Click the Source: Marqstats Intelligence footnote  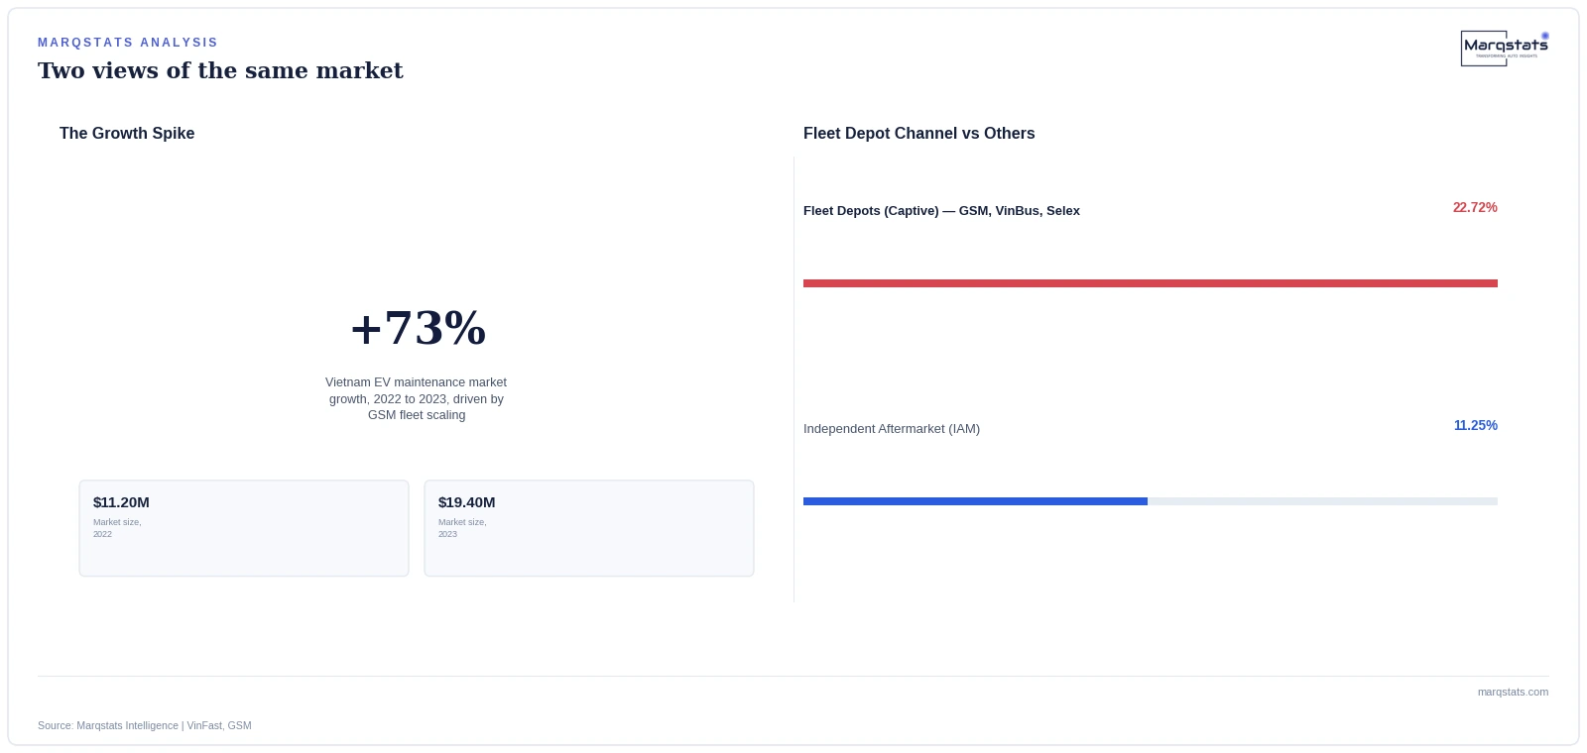(145, 725)
